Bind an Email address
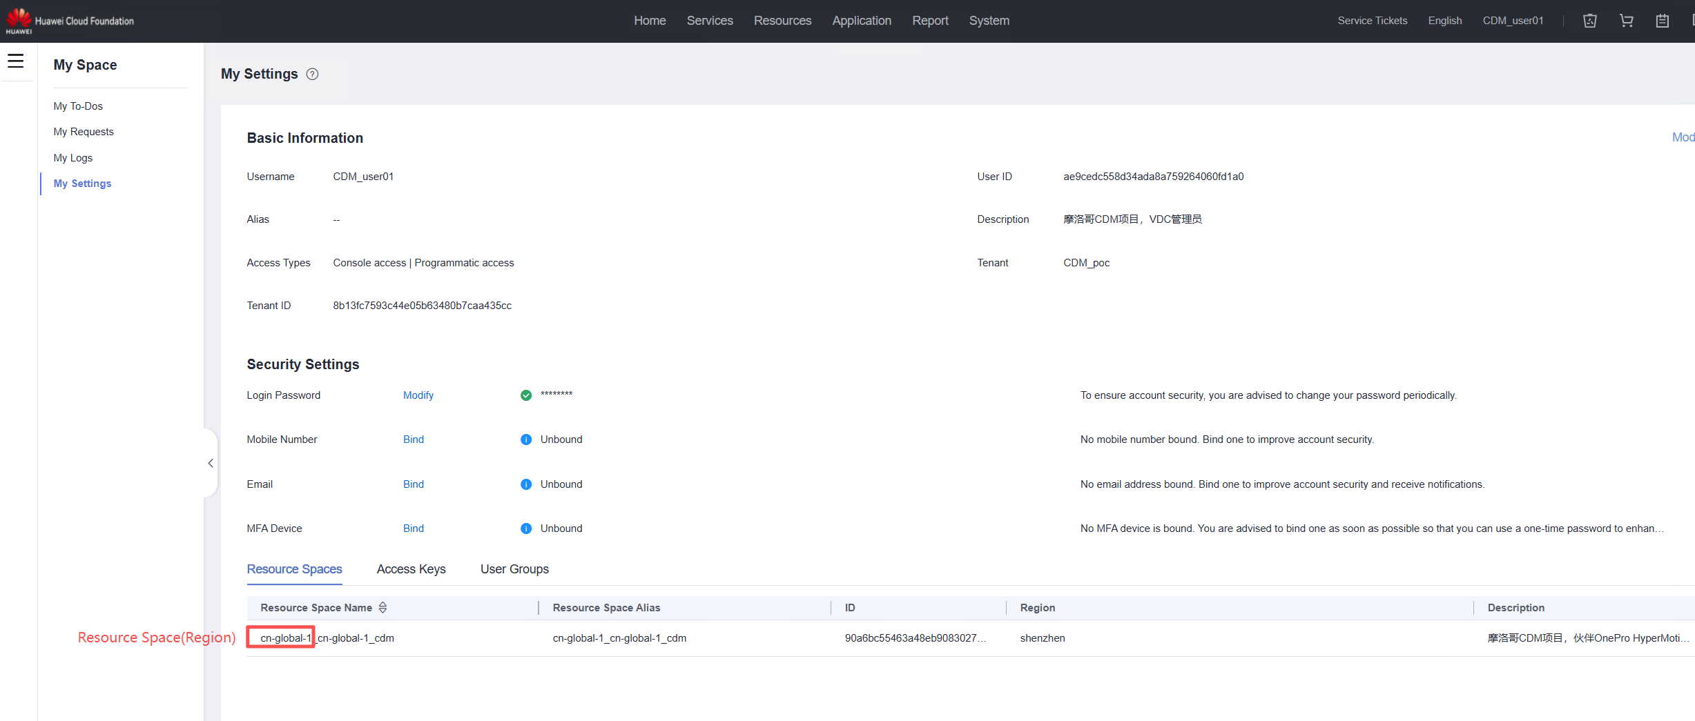The image size is (1695, 721). click(x=414, y=484)
